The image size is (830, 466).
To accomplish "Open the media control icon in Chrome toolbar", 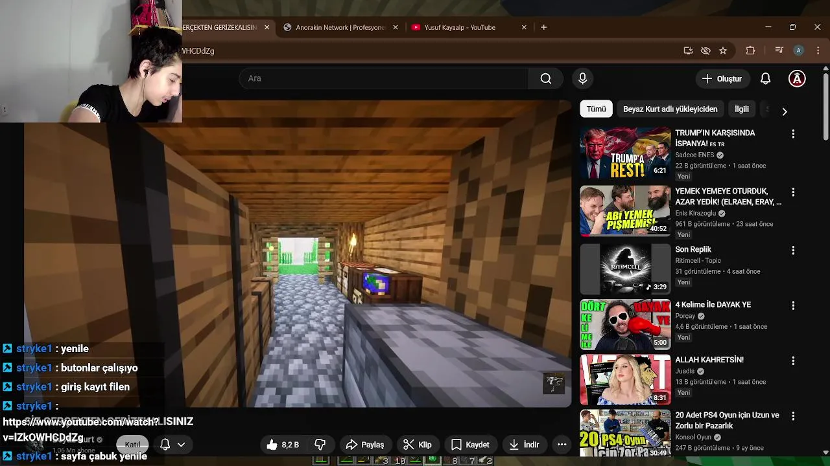I will [779, 50].
